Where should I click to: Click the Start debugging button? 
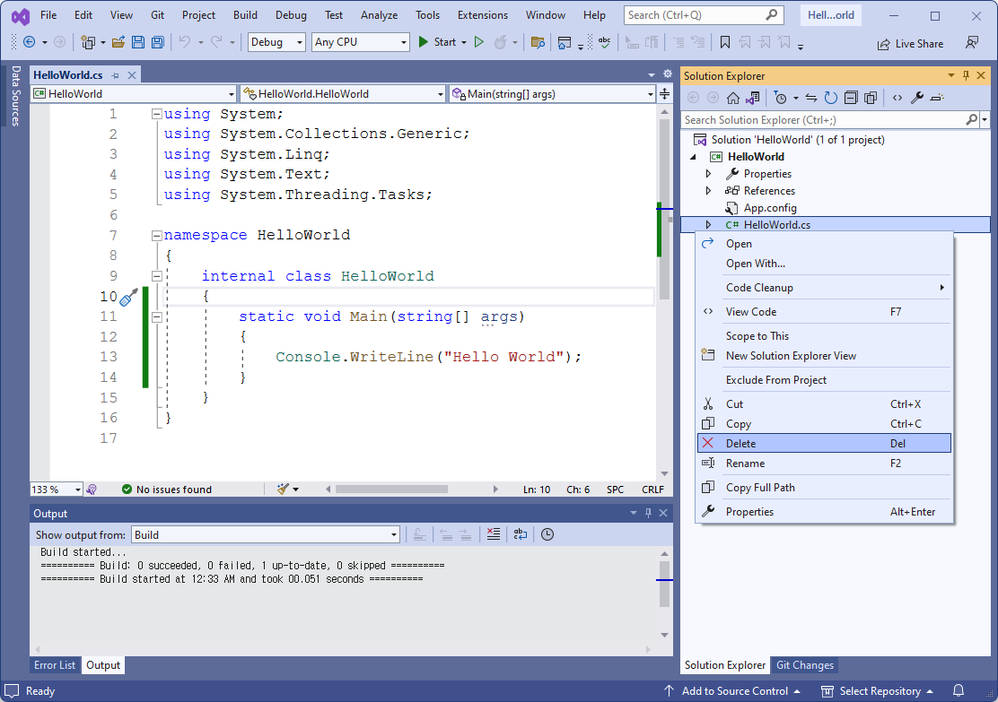coord(437,42)
